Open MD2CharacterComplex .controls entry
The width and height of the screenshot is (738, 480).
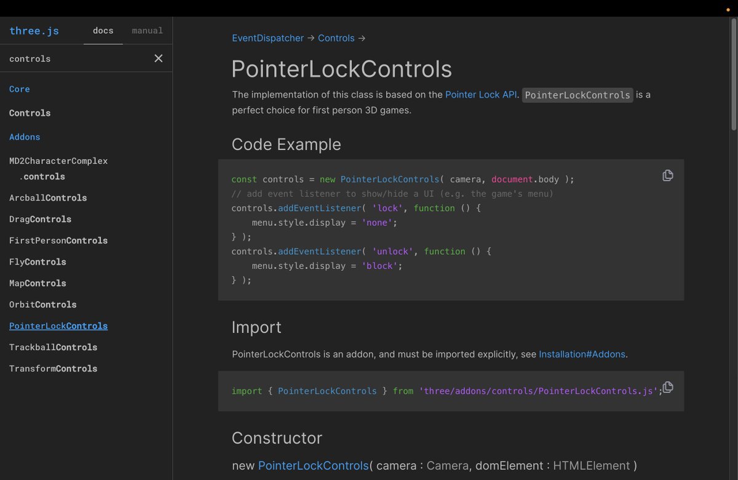[58, 169]
